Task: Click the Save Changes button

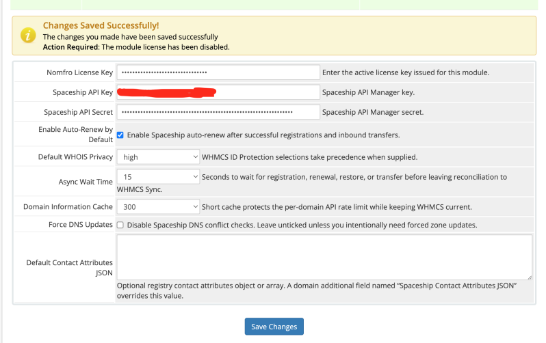Action: [x=274, y=327]
